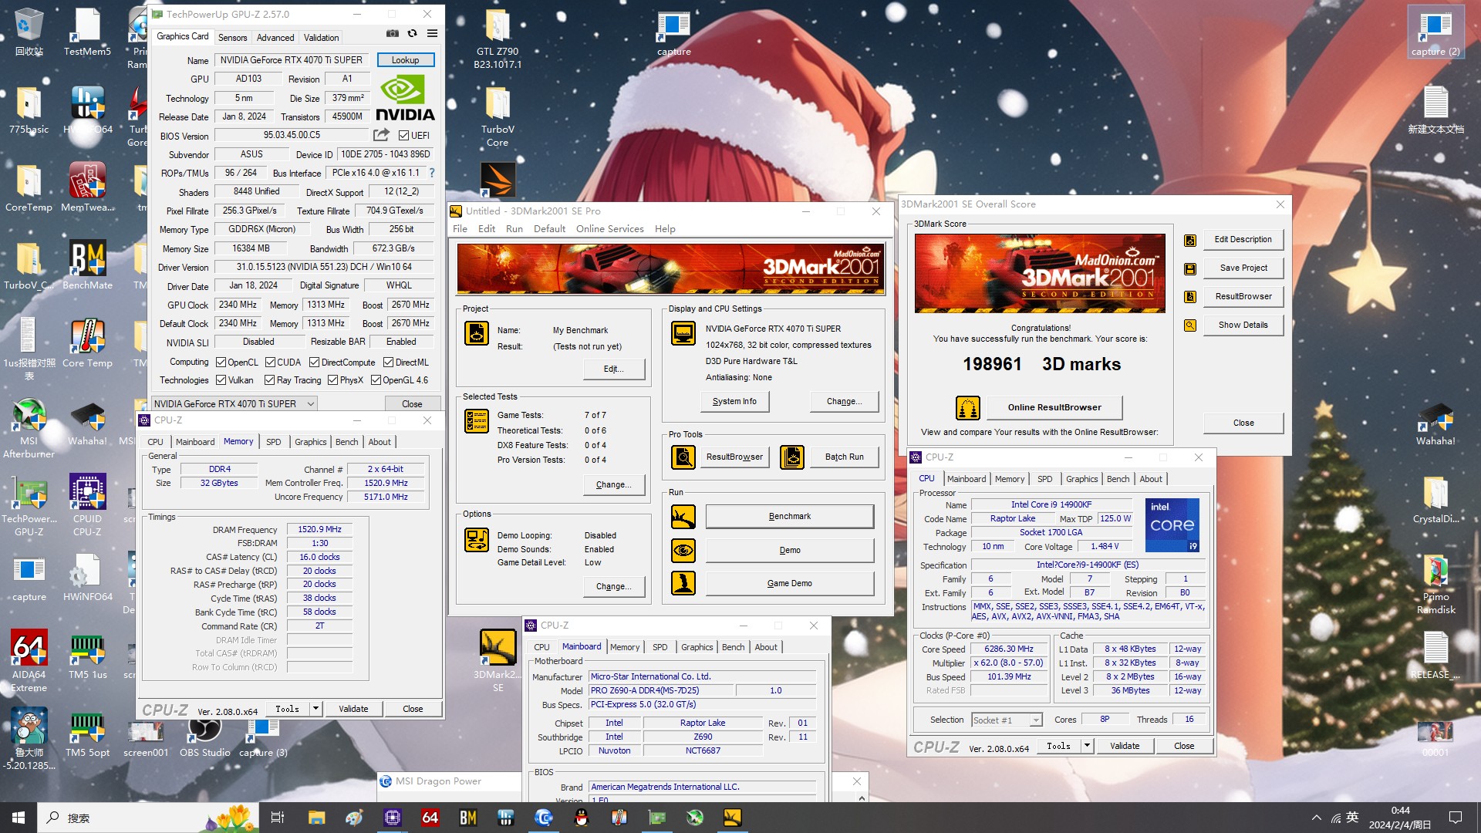Image resolution: width=1481 pixels, height=833 pixels.
Task: Click Windows taskbar search box
Action: pyautogui.click(x=147, y=818)
